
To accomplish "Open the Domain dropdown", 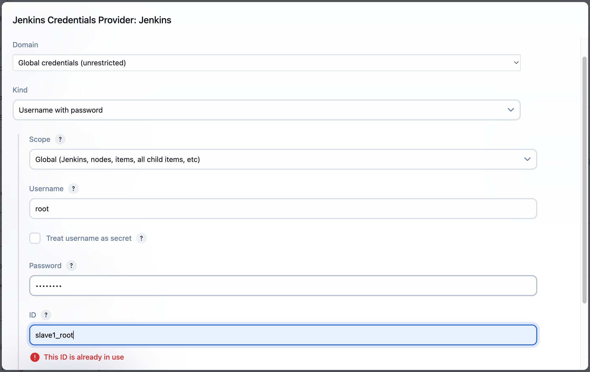I will pos(267,63).
